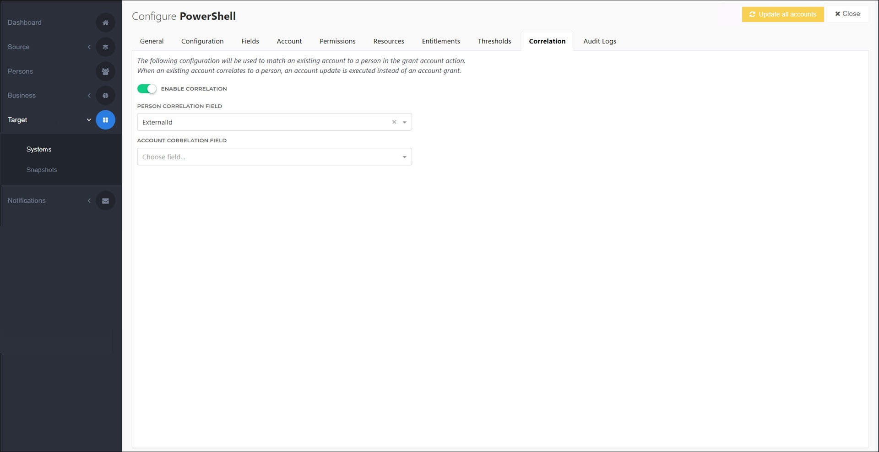Open the Audit Logs tab
The width and height of the screenshot is (879, 452).
point(600,41)
